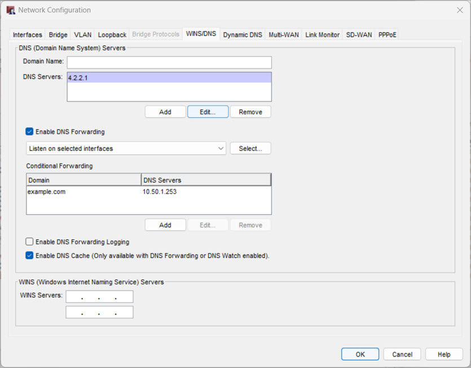Add a conditional forwarding rule
Screen dimensions: 471x368
[165, 225]
